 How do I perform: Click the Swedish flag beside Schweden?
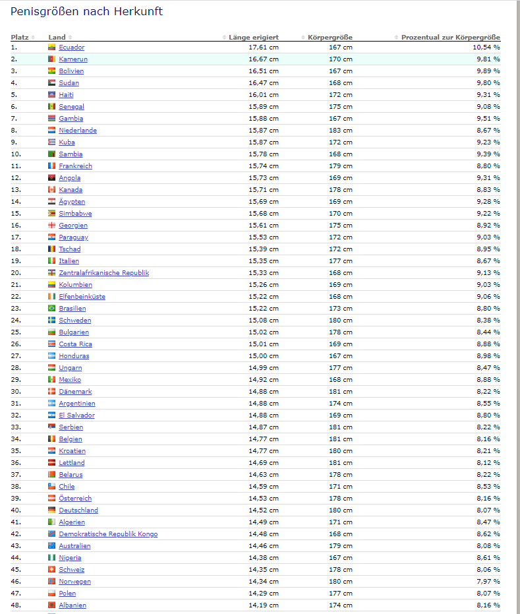coord(51,321)
